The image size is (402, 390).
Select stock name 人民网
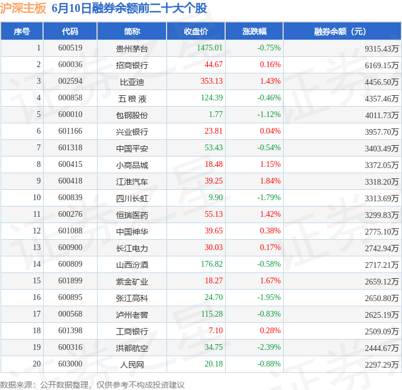point(132,365)
